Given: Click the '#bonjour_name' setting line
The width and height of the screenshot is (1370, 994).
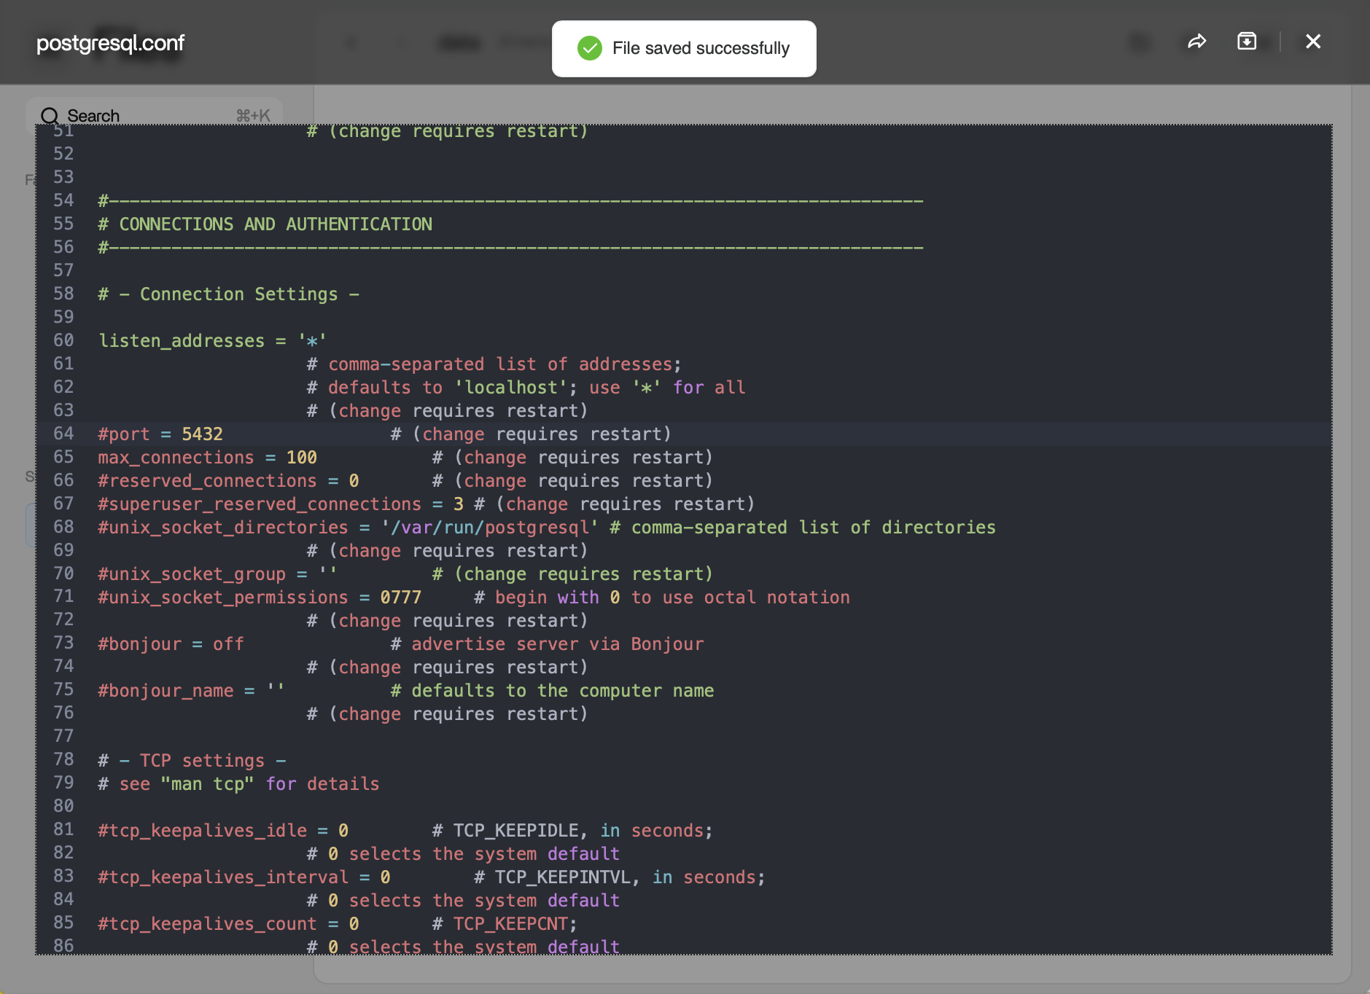Looking at the screenshot, I should click(191, 690).
